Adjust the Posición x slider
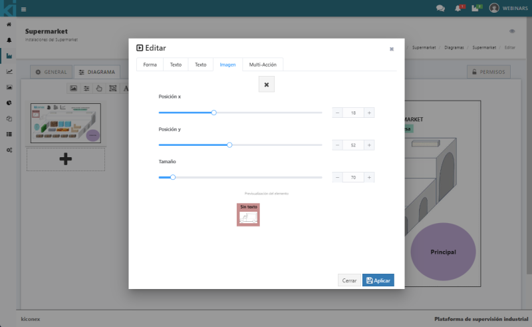 [x=213, y=113]
